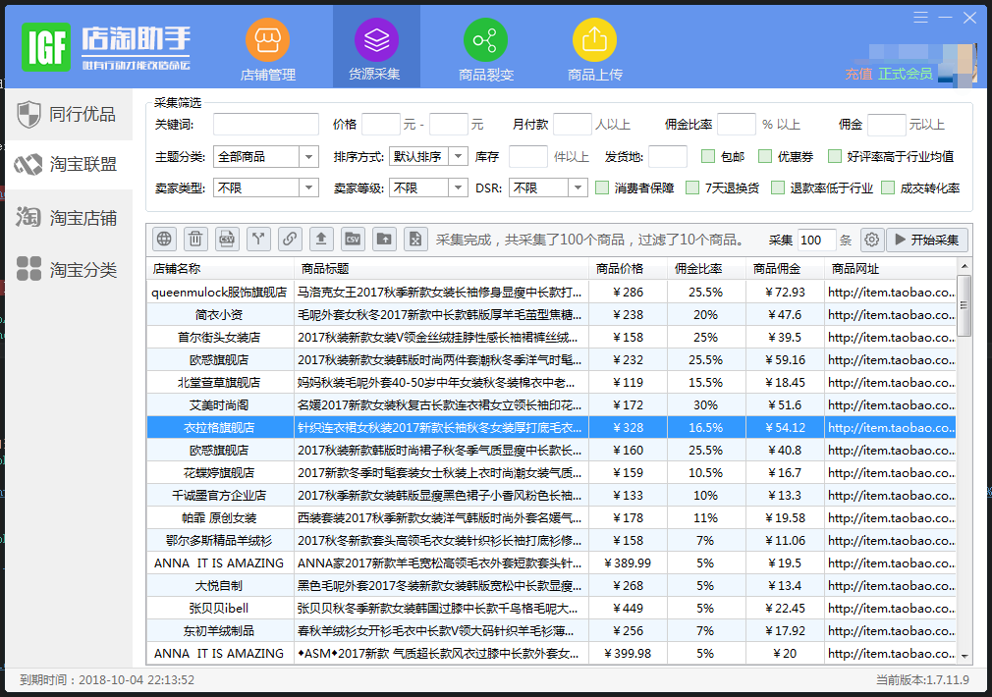The height and width of the screenshot is (697, 992).
Task: Sort table by 店铺名称 column header
Action: point(220,269)
